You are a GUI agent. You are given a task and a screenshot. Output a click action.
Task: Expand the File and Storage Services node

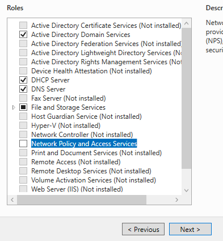pos(14,107)
